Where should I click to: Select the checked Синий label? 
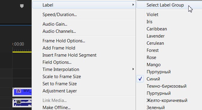click(x=153, y=79)
